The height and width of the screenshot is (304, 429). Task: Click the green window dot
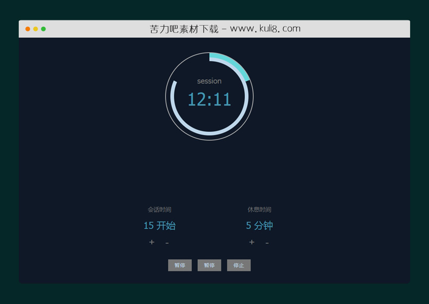point(43,29)
